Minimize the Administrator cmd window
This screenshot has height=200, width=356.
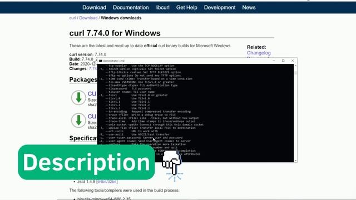point(274,61)
